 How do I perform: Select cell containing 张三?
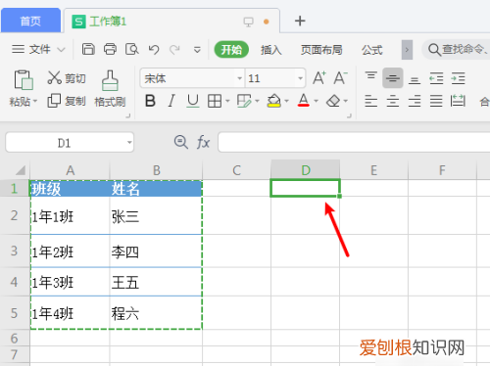pyautogui.click(x=156, y=215)
